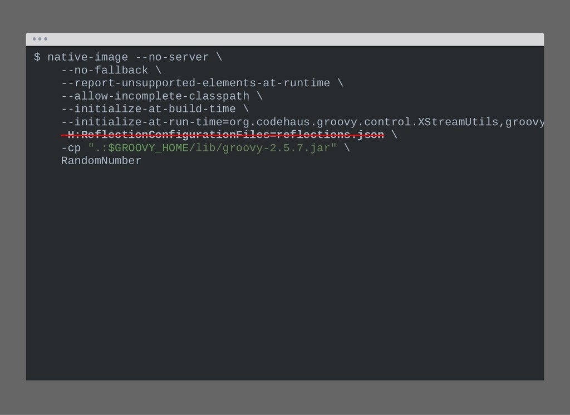This screenshot has width=570, height=415.
Task: Click the middle window control dot
Action: [x=40, y=39]
